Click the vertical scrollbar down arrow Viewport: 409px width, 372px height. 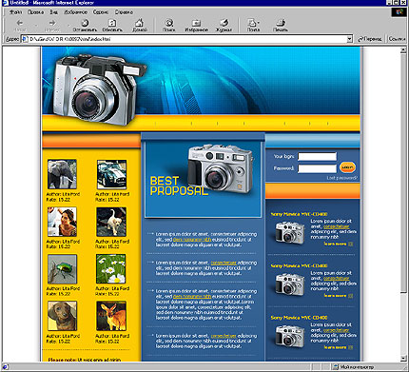403,358
